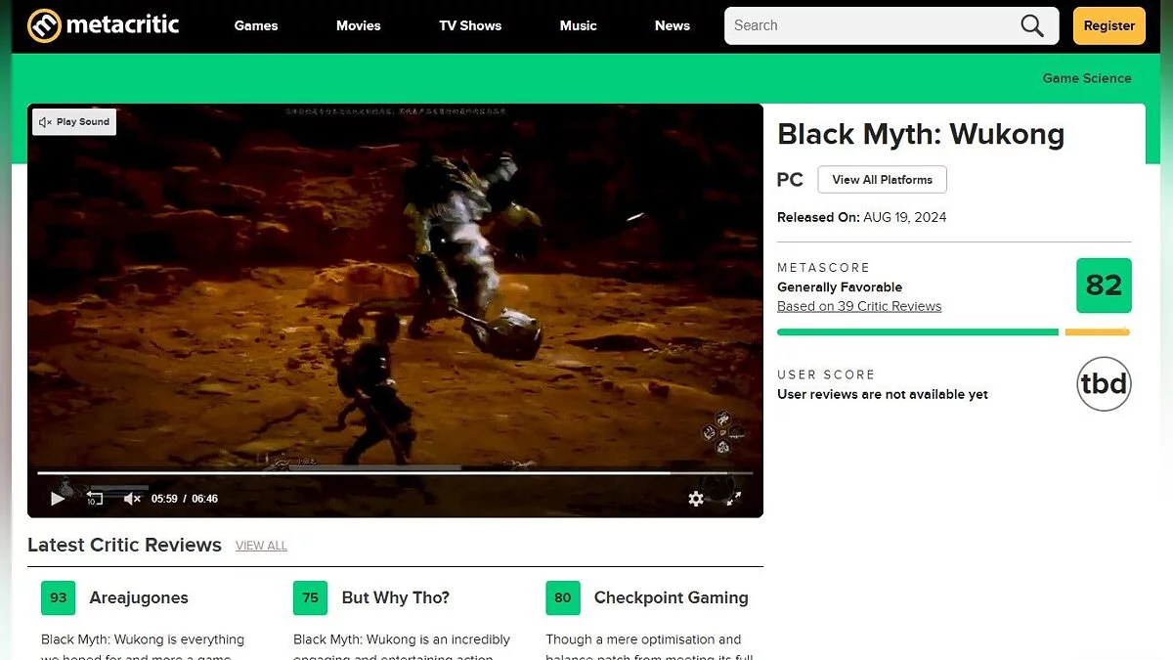Open video settings gear icon
The height and width of the screenshot is (660, 1173).
696,499
